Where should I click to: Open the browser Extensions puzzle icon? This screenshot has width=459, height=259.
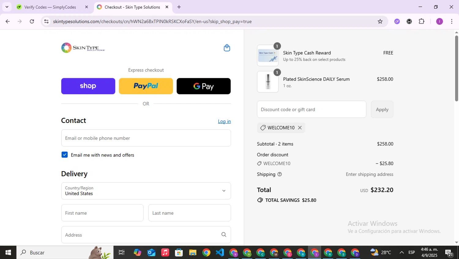pos(421,21)
